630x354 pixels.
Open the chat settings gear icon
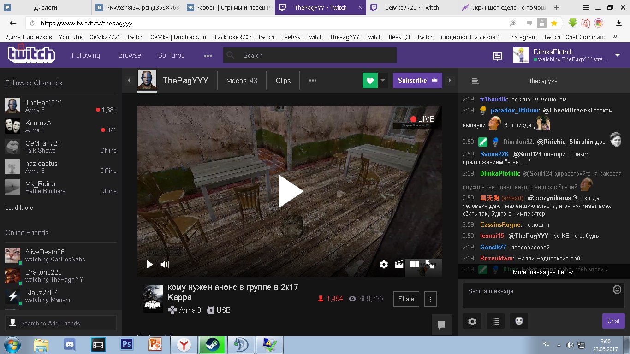click(472, 321)
